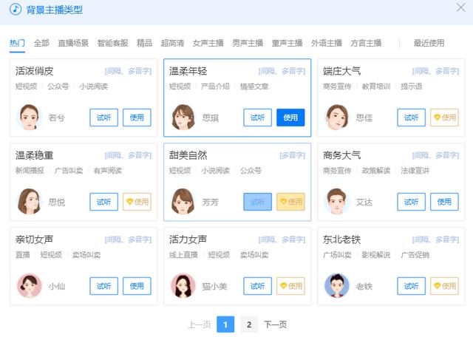Image resolution: width=473 pixels, height=337 pixels.
Task: Click VIP 使用 button for 思佳
Action: coord(444,118)
